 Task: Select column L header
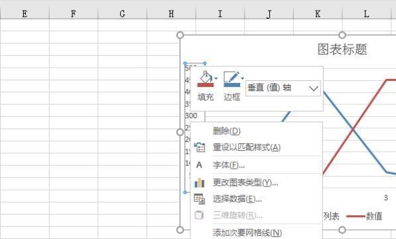click(x=366, y=14)
